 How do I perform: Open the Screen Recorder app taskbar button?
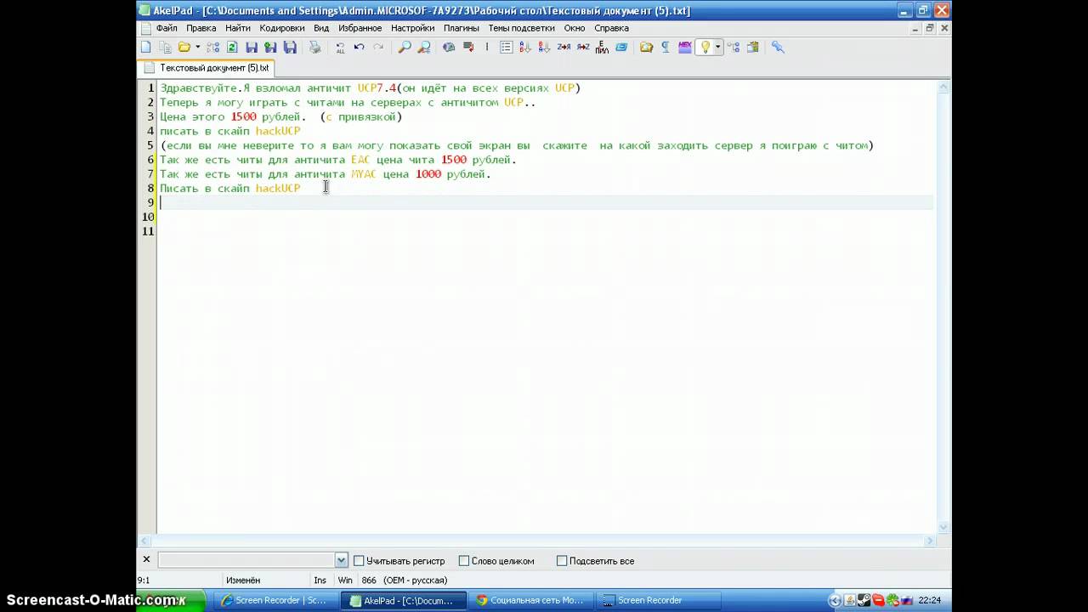[x=658, y=600]
